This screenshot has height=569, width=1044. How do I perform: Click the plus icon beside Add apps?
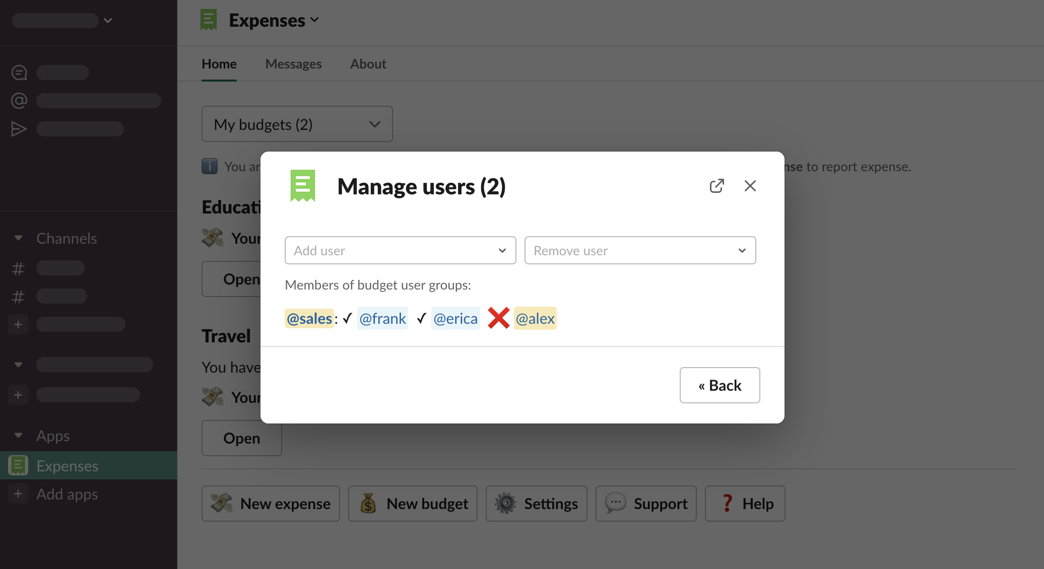(18, 494)
